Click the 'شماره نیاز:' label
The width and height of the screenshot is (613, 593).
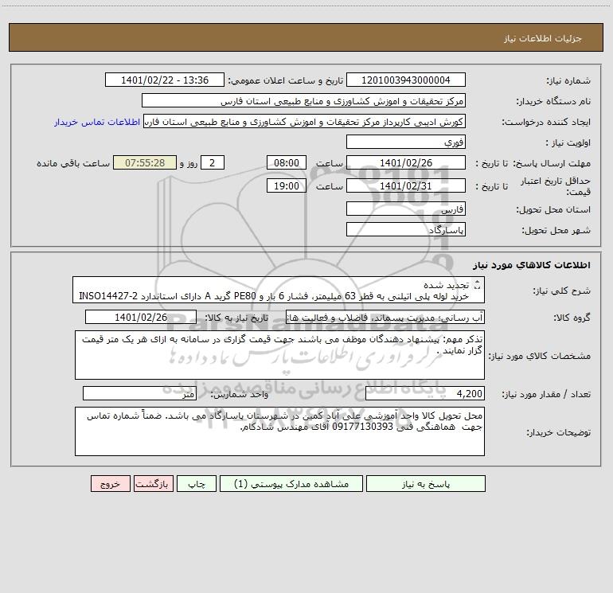click(x=568, y=81)
